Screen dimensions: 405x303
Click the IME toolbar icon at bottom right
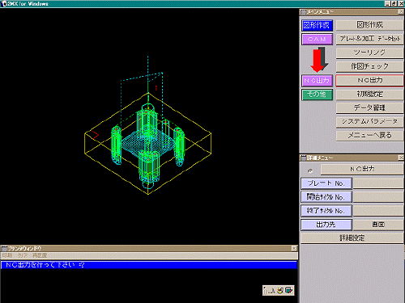point(278,290)
